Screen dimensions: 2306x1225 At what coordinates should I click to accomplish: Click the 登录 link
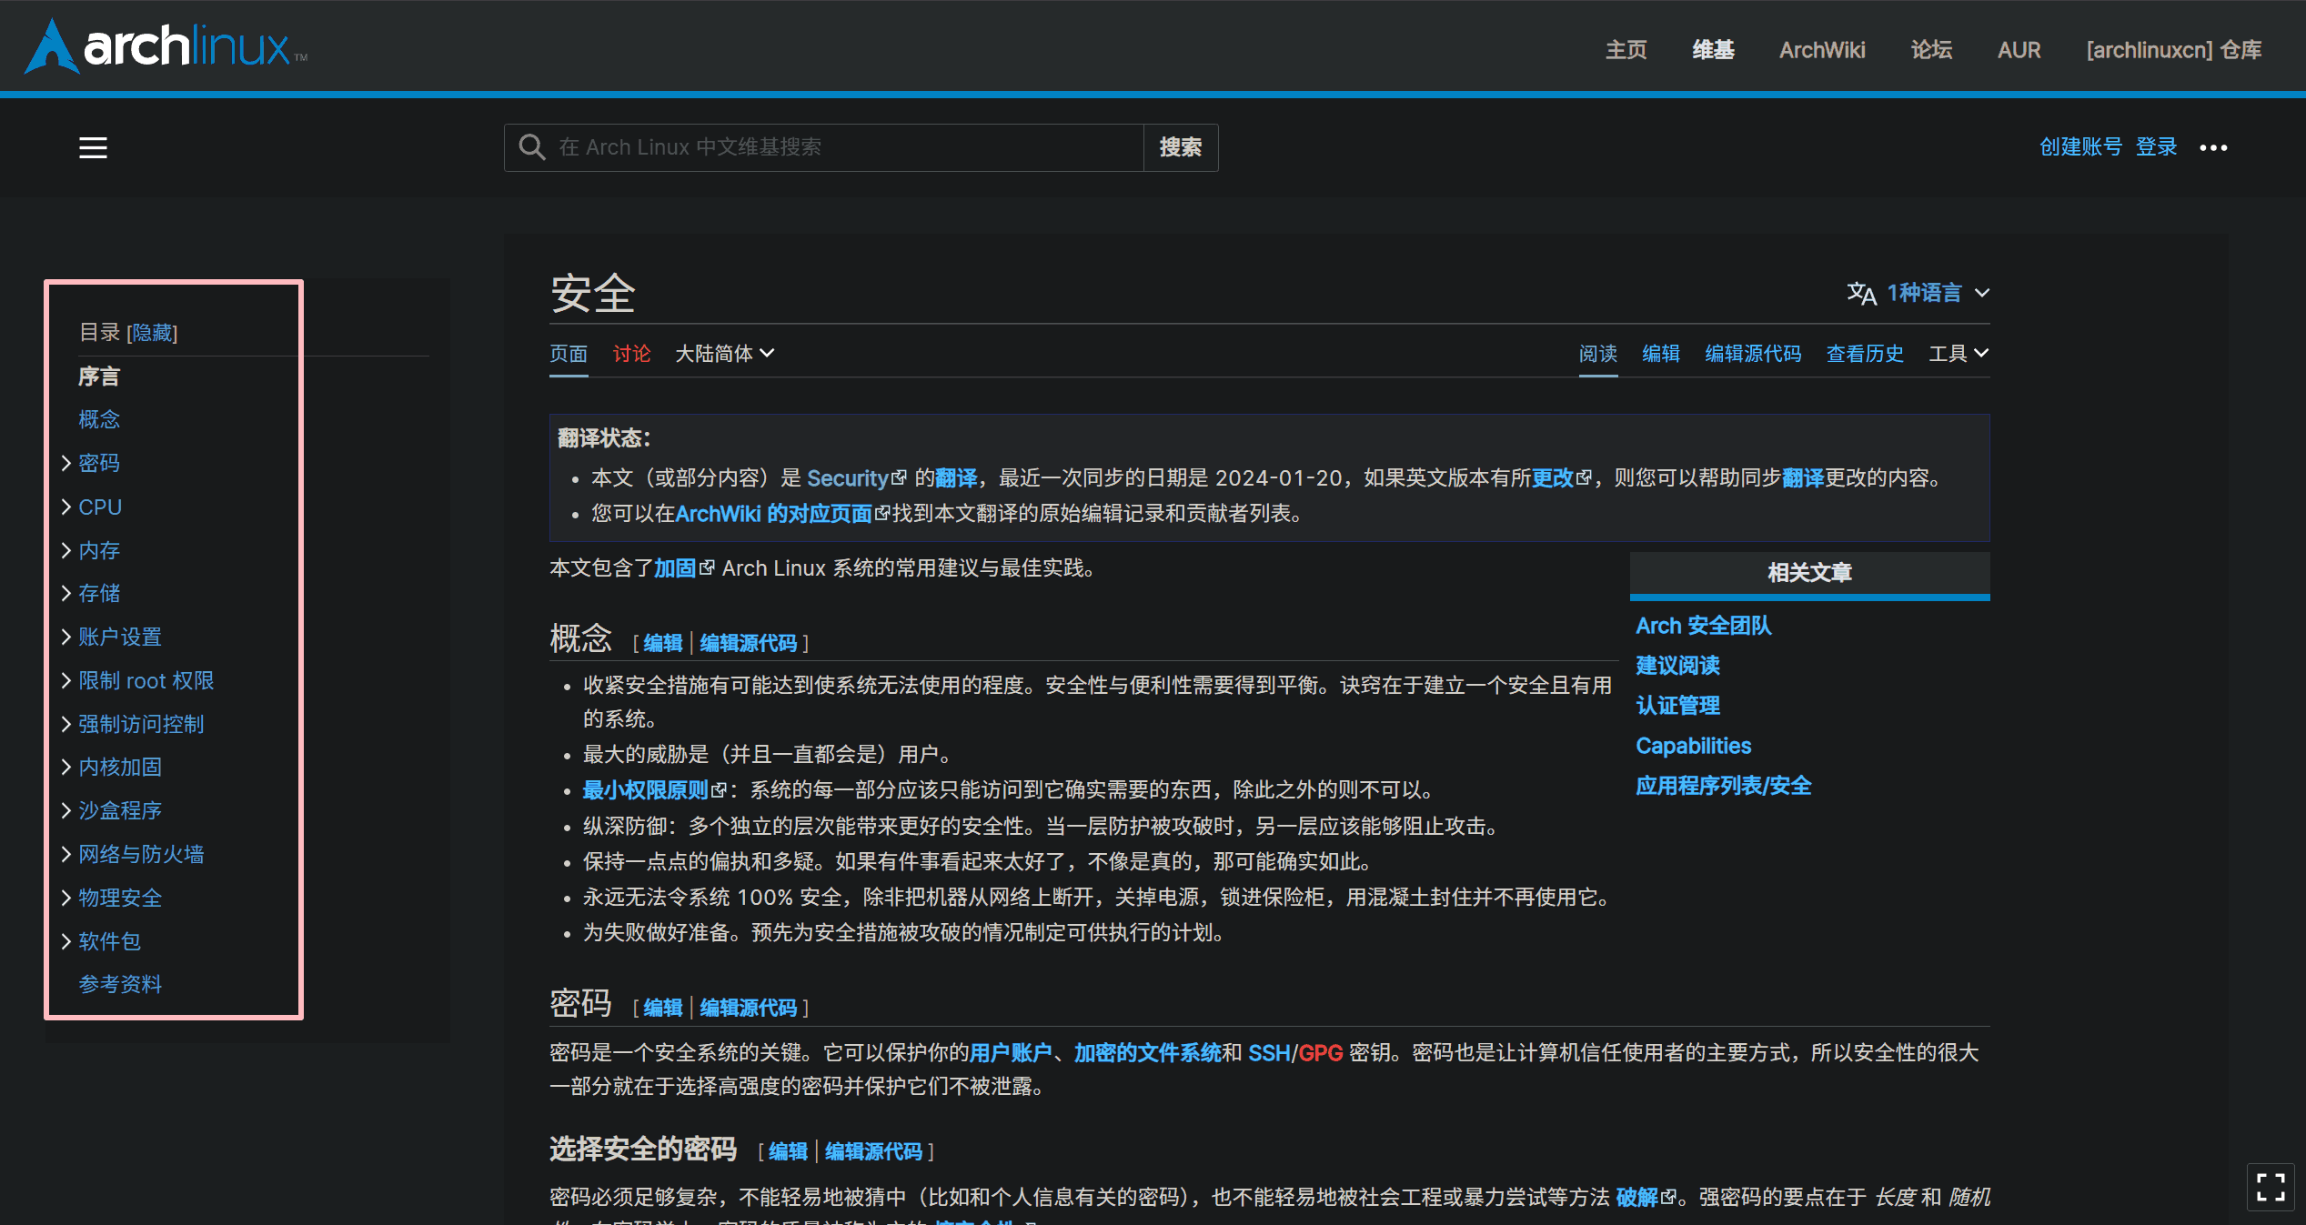(x=2156, y=147)
